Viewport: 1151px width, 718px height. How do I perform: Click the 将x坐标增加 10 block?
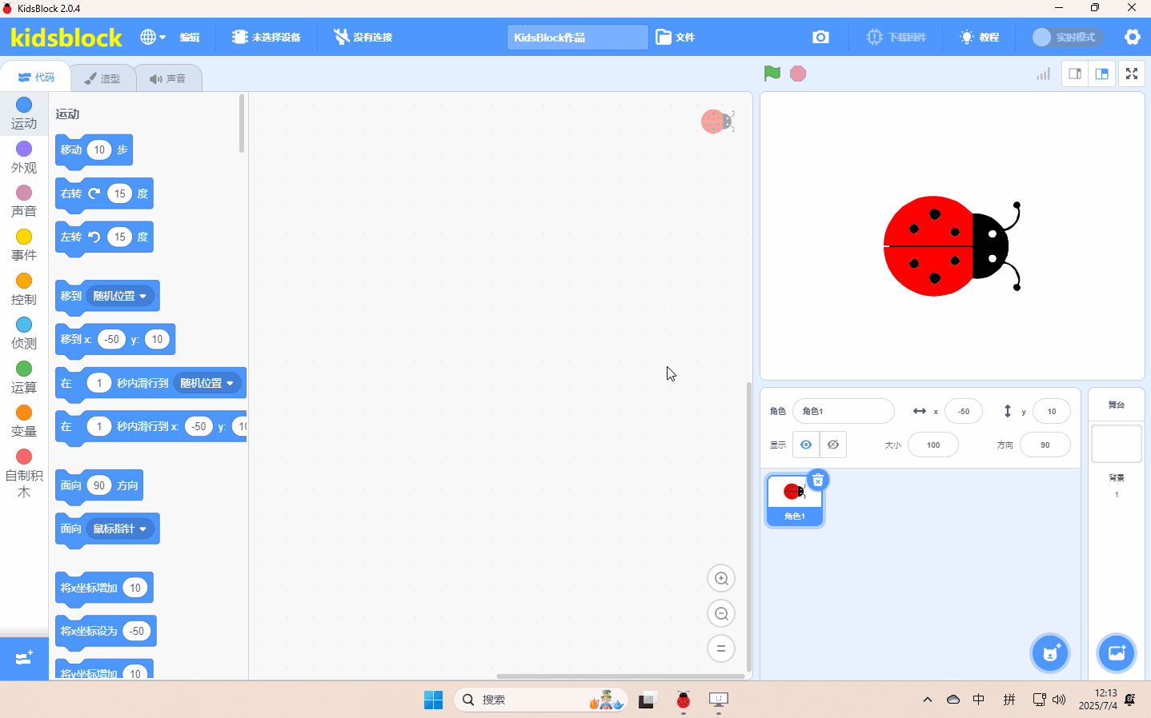pos(104,588)
